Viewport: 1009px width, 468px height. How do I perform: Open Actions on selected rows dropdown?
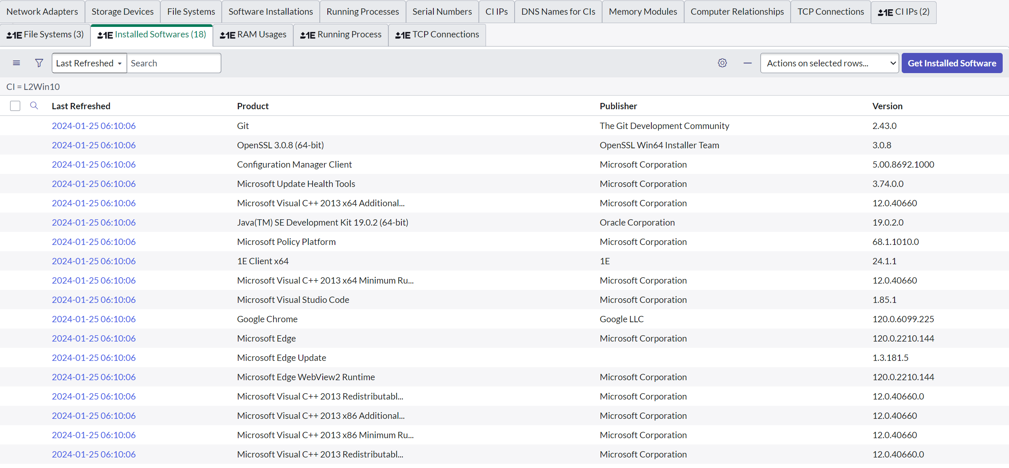click(829, 63)
